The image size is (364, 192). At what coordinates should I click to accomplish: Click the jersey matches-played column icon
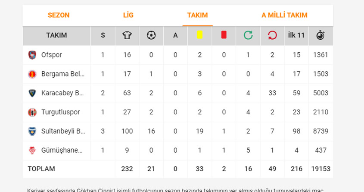(127, 35)
